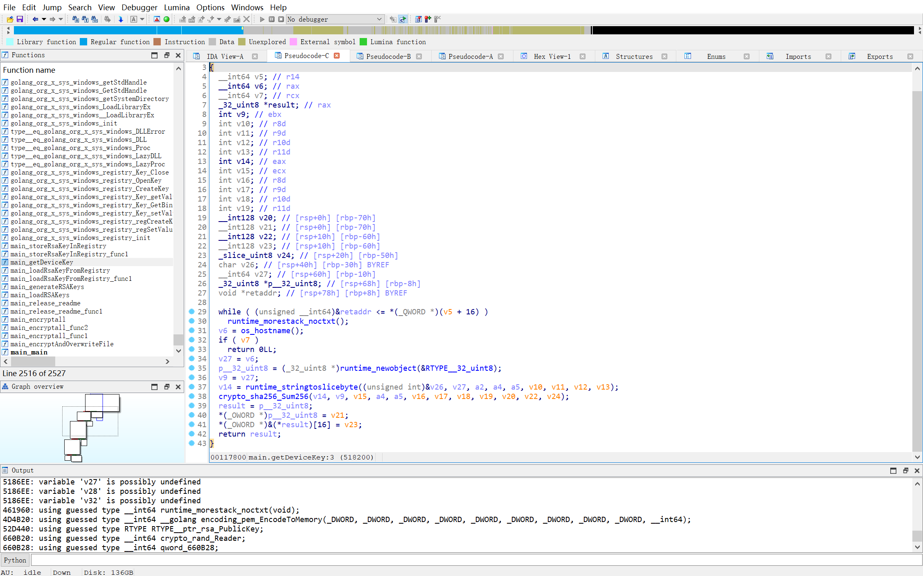923x576 pixels.
Task: Click the Pause process icon
Action: 272,19
